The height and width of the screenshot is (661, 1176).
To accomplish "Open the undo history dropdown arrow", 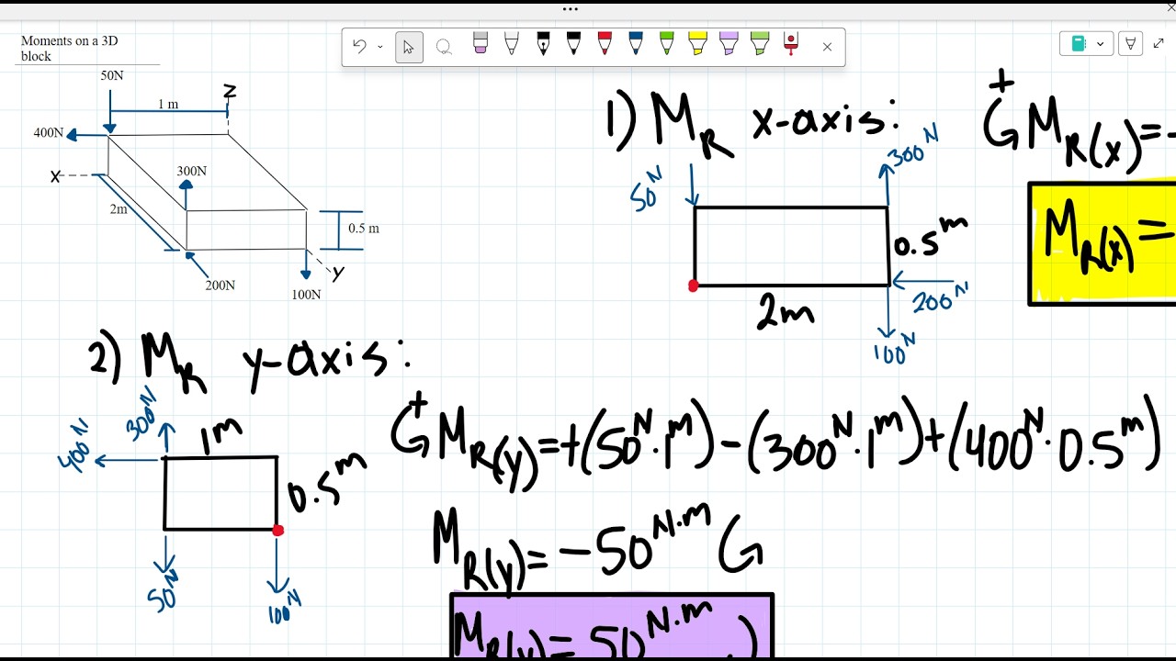I will click(380, 47).
